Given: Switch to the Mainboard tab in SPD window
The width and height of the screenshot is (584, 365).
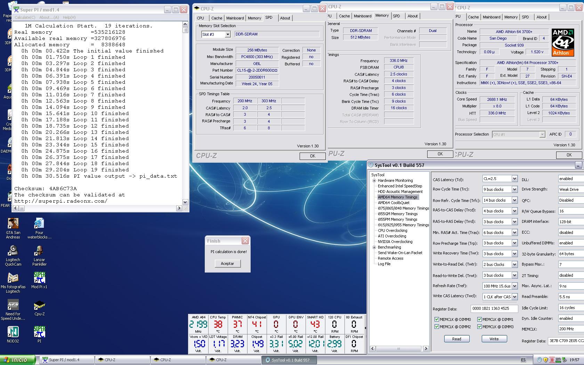Looking at the screenshot, I should [x=235, y=18].
